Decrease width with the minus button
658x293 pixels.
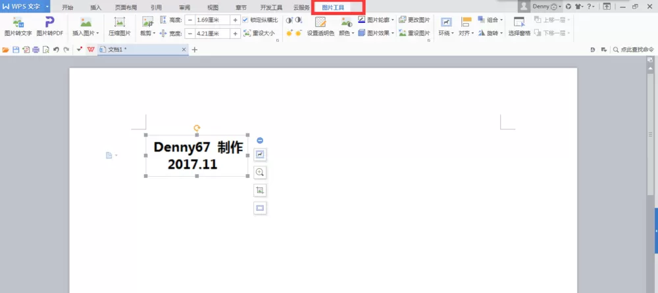(x=190, y=34)
